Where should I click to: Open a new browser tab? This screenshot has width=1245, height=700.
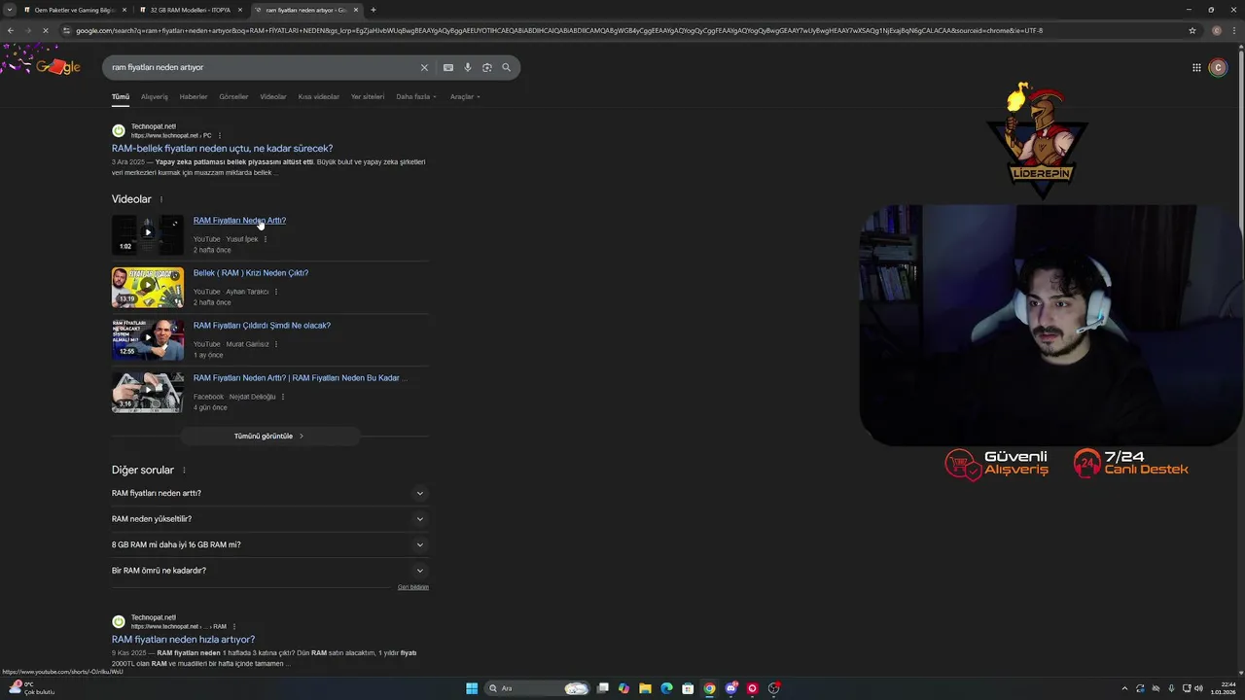(373, 10)
